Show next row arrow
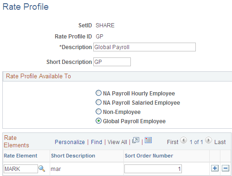 208,140
